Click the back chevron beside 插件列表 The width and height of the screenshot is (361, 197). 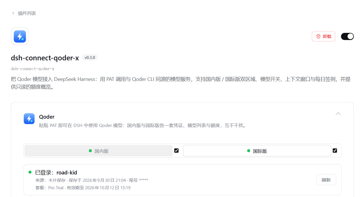pos(13,13)
